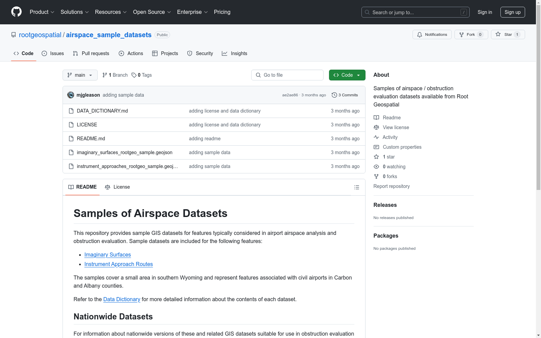Click the scales icon beside View license
Viewport: 541px width, 338px height.
[x=376, y=127]
